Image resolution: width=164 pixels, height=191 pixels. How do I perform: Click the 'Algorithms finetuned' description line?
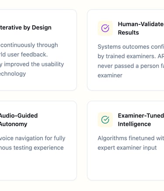(131, 138)
